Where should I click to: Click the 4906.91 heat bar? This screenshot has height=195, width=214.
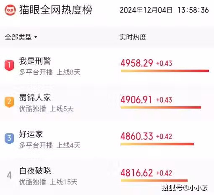(161, 108)
